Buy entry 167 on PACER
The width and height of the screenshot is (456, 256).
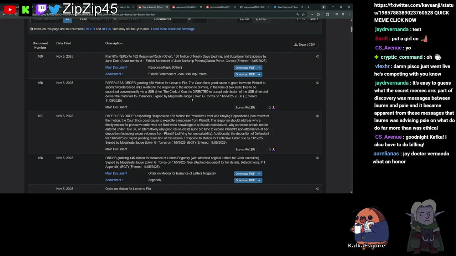point(245,149)
